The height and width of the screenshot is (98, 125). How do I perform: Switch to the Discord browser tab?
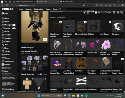(24, 2)
